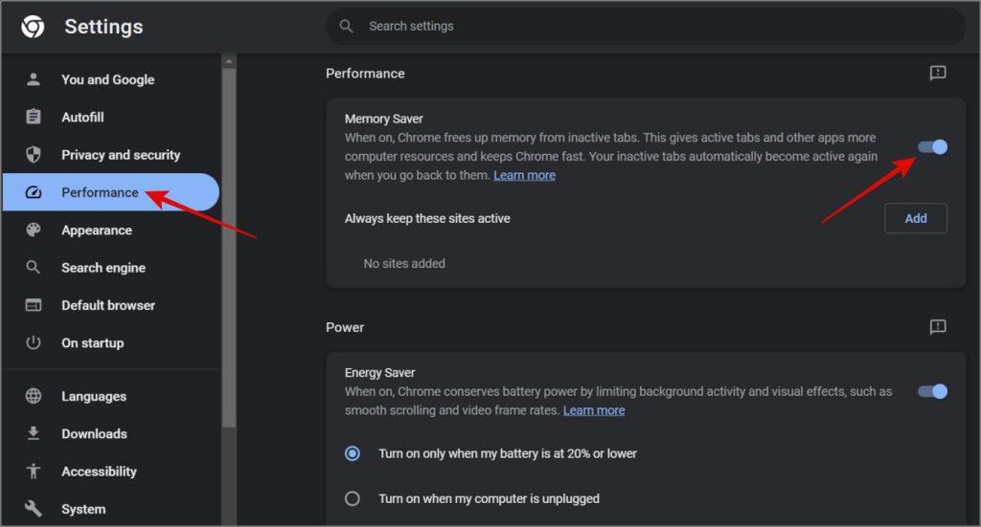The width and height of the screenshot is (981, 527).
Task: Click the sidebar scrollbar thumb
Action: pos(229,247)
